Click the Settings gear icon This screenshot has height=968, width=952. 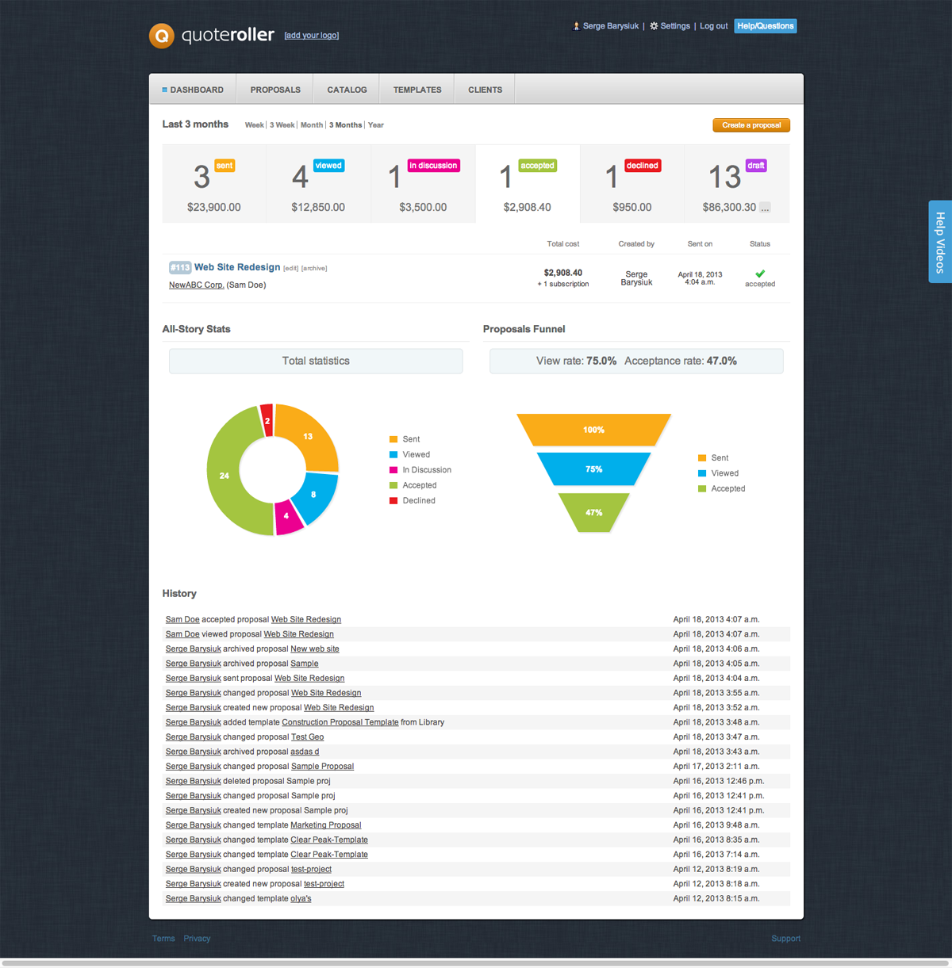coord(654,26)
